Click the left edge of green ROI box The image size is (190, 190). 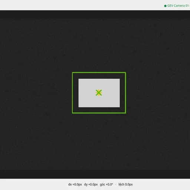point(73,93)
